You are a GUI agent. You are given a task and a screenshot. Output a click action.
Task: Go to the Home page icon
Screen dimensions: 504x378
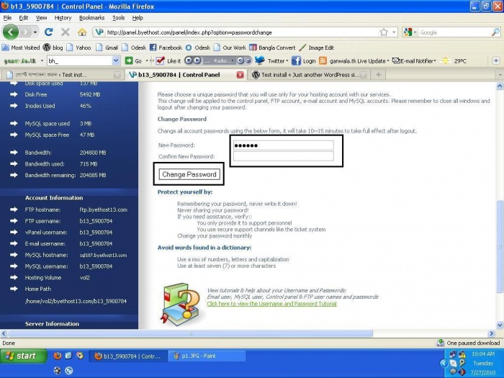point(82,32)
